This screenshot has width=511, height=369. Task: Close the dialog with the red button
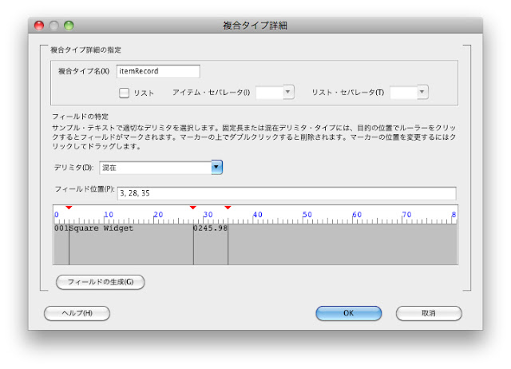tap(39, 26)
